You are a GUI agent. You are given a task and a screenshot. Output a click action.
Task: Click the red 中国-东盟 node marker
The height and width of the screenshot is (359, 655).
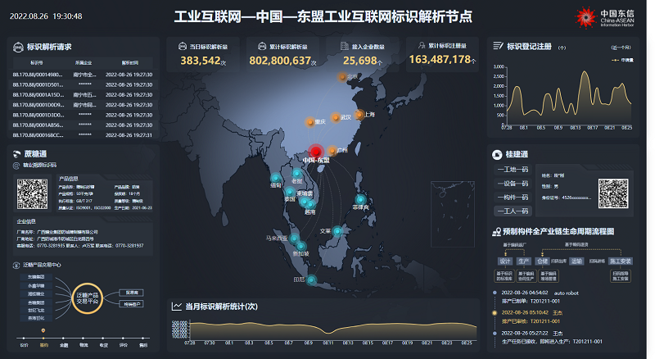pos(316,152)
